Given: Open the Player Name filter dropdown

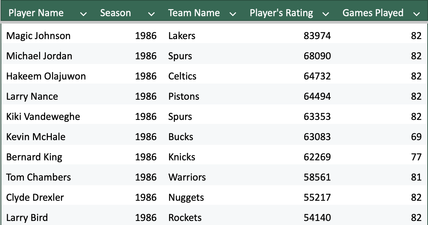Looking at the screenshot, I should point(83,13).
